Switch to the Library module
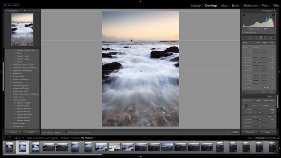The width and height of the screenshot is (281, 158). click(x=195, y=6)
